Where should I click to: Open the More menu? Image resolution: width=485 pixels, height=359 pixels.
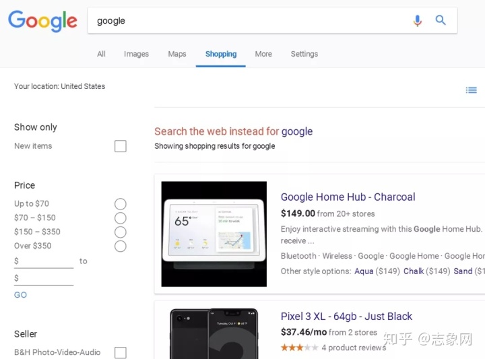(x=263, y=54)
